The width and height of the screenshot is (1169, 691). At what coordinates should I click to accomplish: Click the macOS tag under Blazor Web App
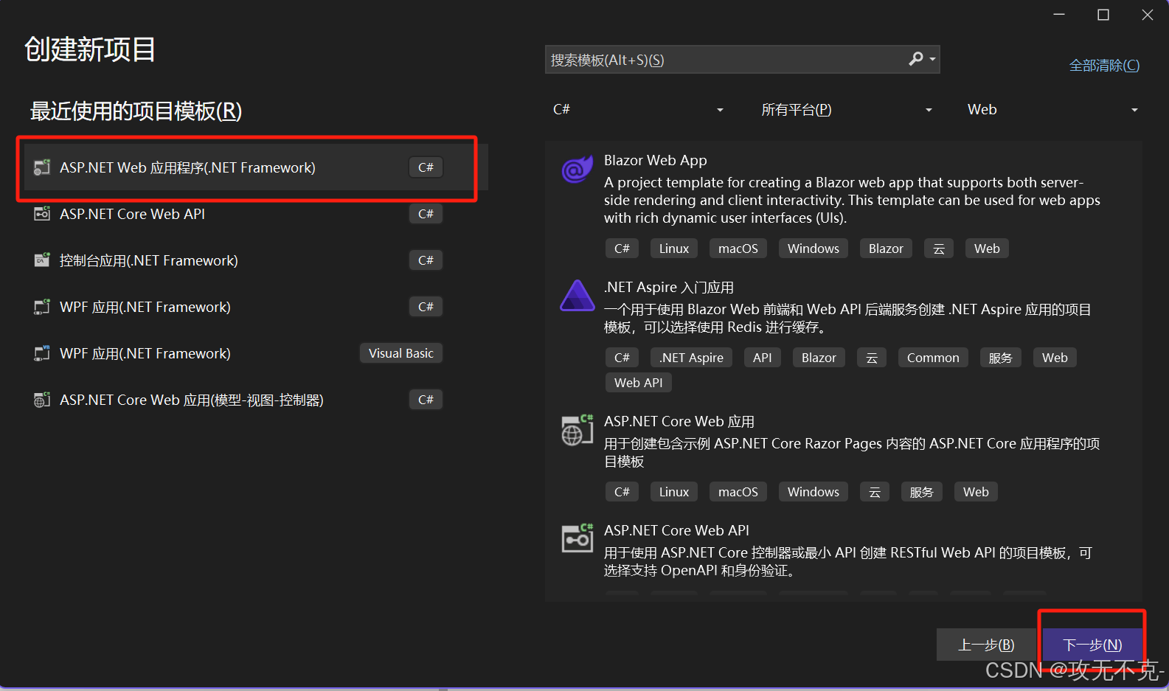(738, 249)
